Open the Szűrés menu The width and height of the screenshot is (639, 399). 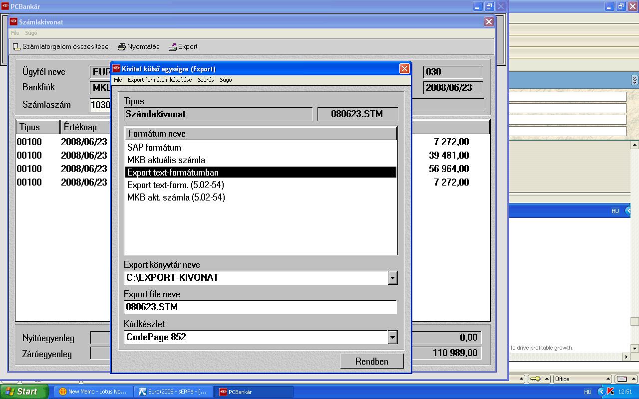pyautogui.click(x=206, y=80)
